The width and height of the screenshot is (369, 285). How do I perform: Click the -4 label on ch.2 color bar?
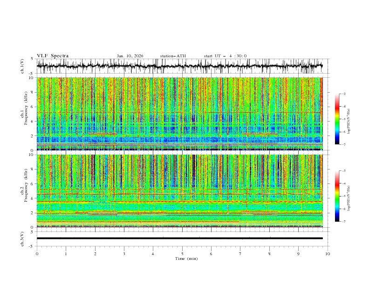[344, 183]
